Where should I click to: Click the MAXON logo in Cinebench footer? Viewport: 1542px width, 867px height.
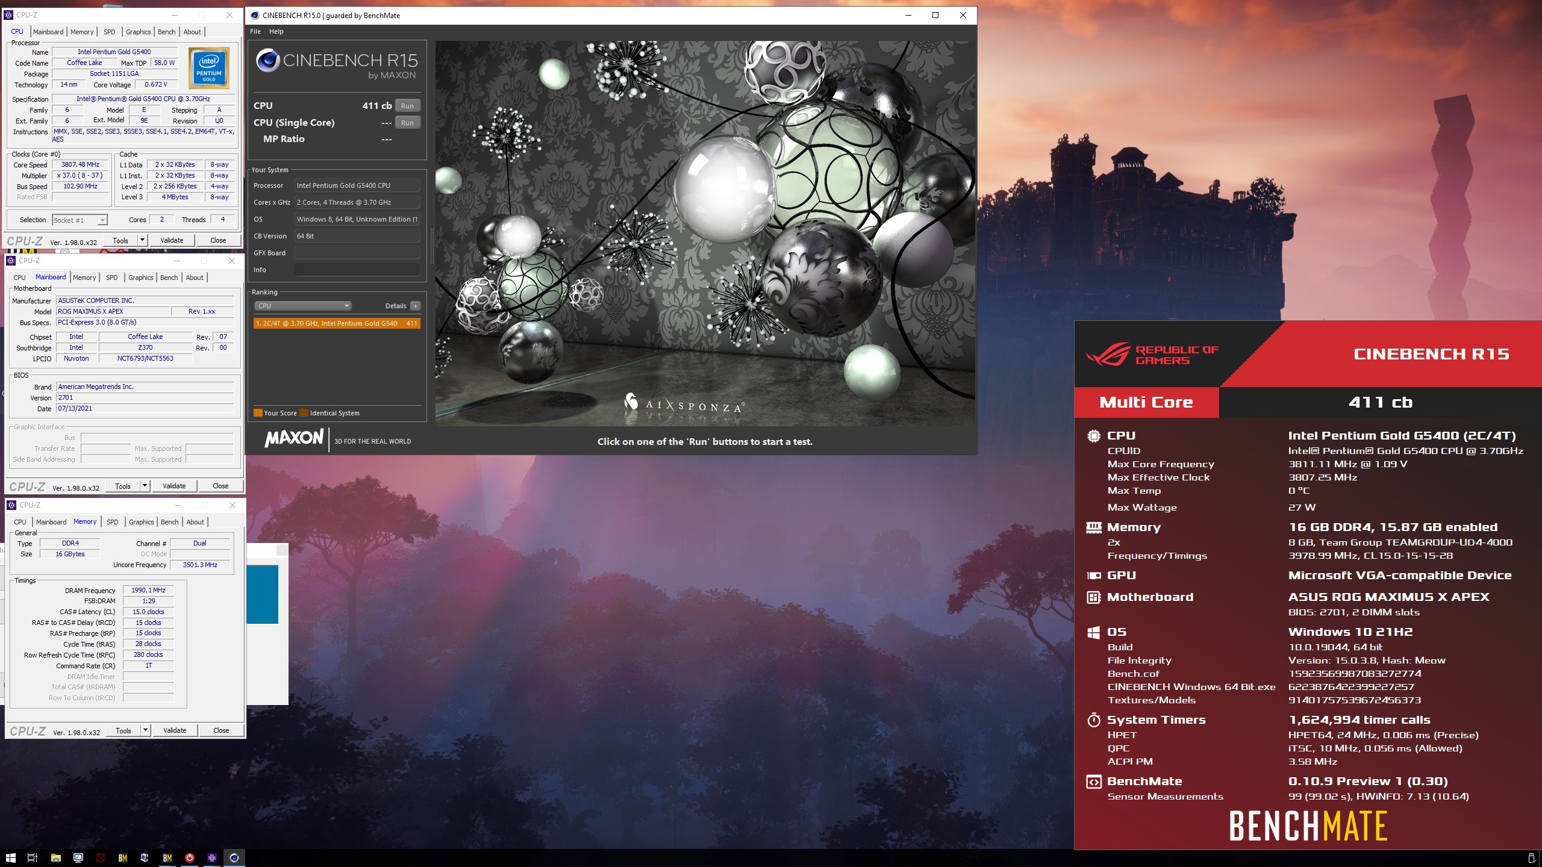(x=294, y=438)
